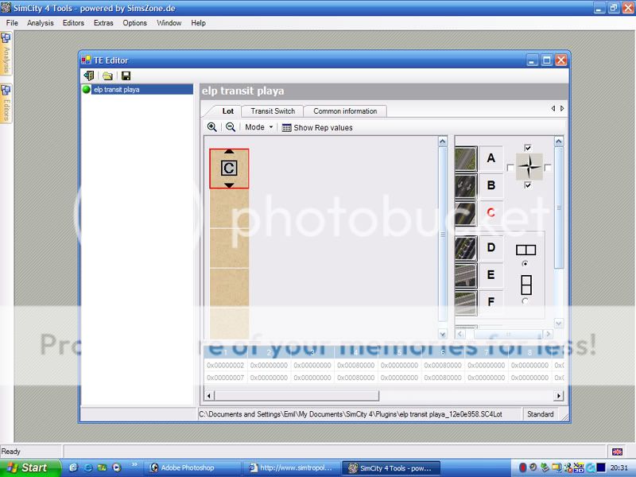Select the compass rose direction icon
Image resolution: width=636 pixels, height=477 pixels.
[529, 167]
